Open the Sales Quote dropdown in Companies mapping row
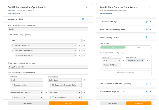 point(65,92)
